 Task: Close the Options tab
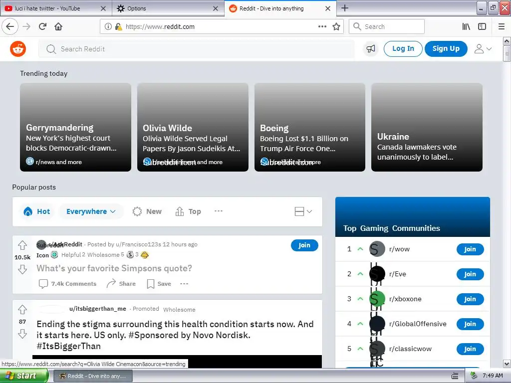tap(216, 8)
